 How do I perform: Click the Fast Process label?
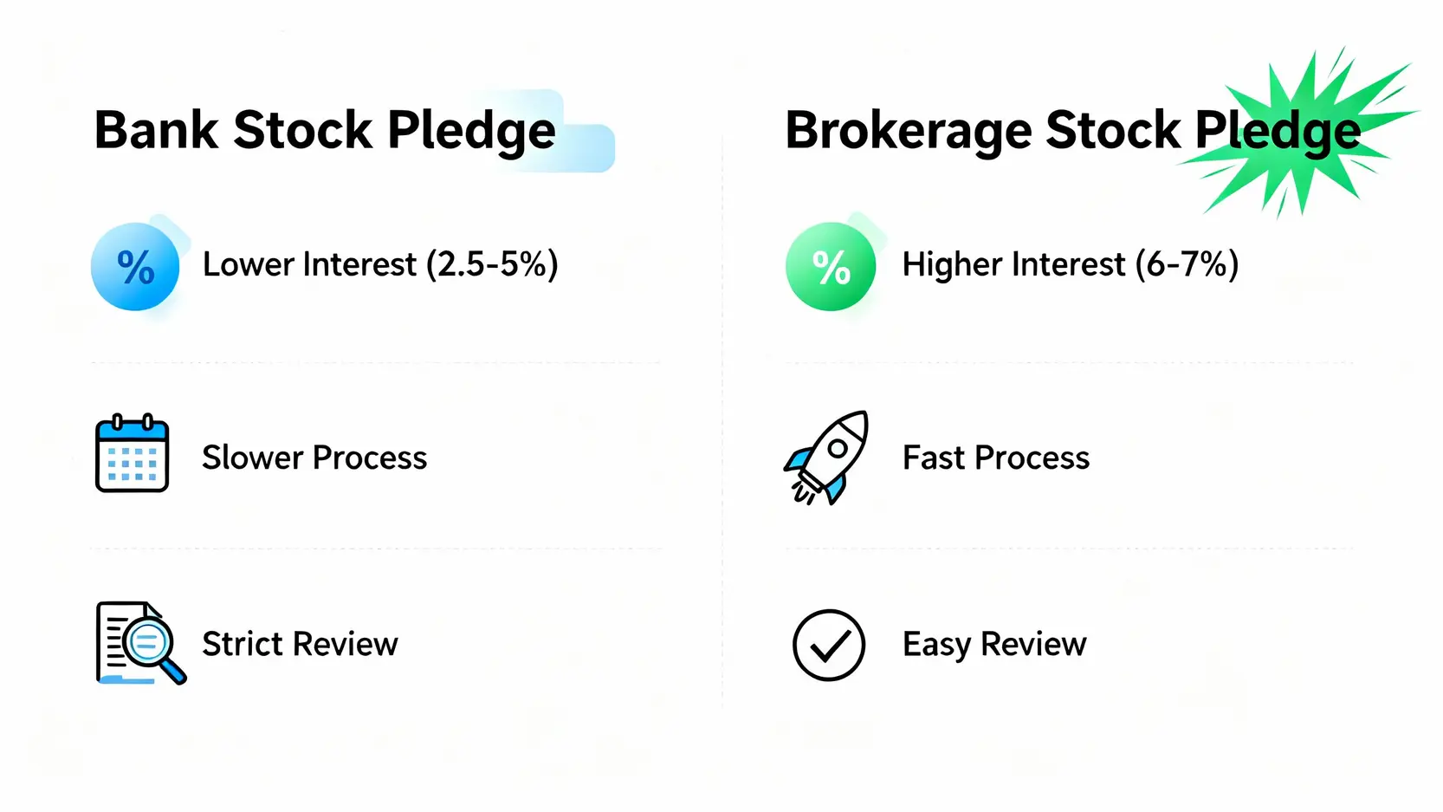pyautogui.click(x=996, y=458)
